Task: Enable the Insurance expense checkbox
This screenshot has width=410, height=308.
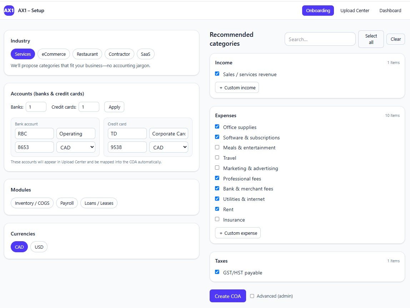Action: point(217,219)
